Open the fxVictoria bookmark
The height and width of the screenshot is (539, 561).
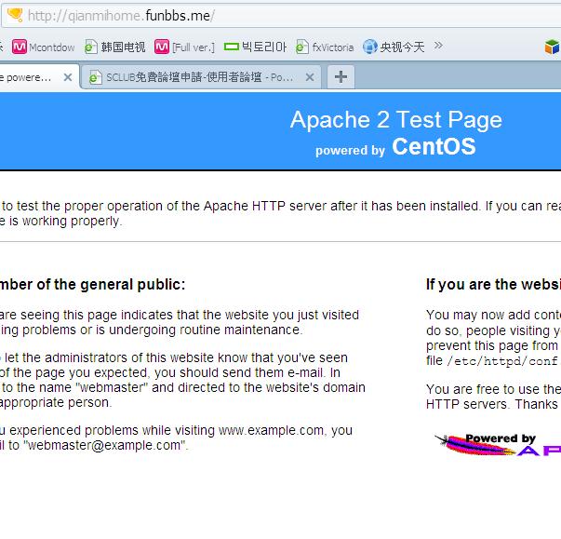click(x=325, y=47)
